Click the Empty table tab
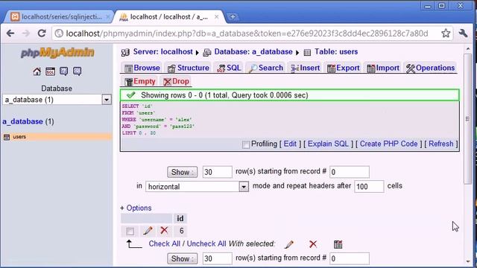 pyautogui.click(x=140, y=81)
